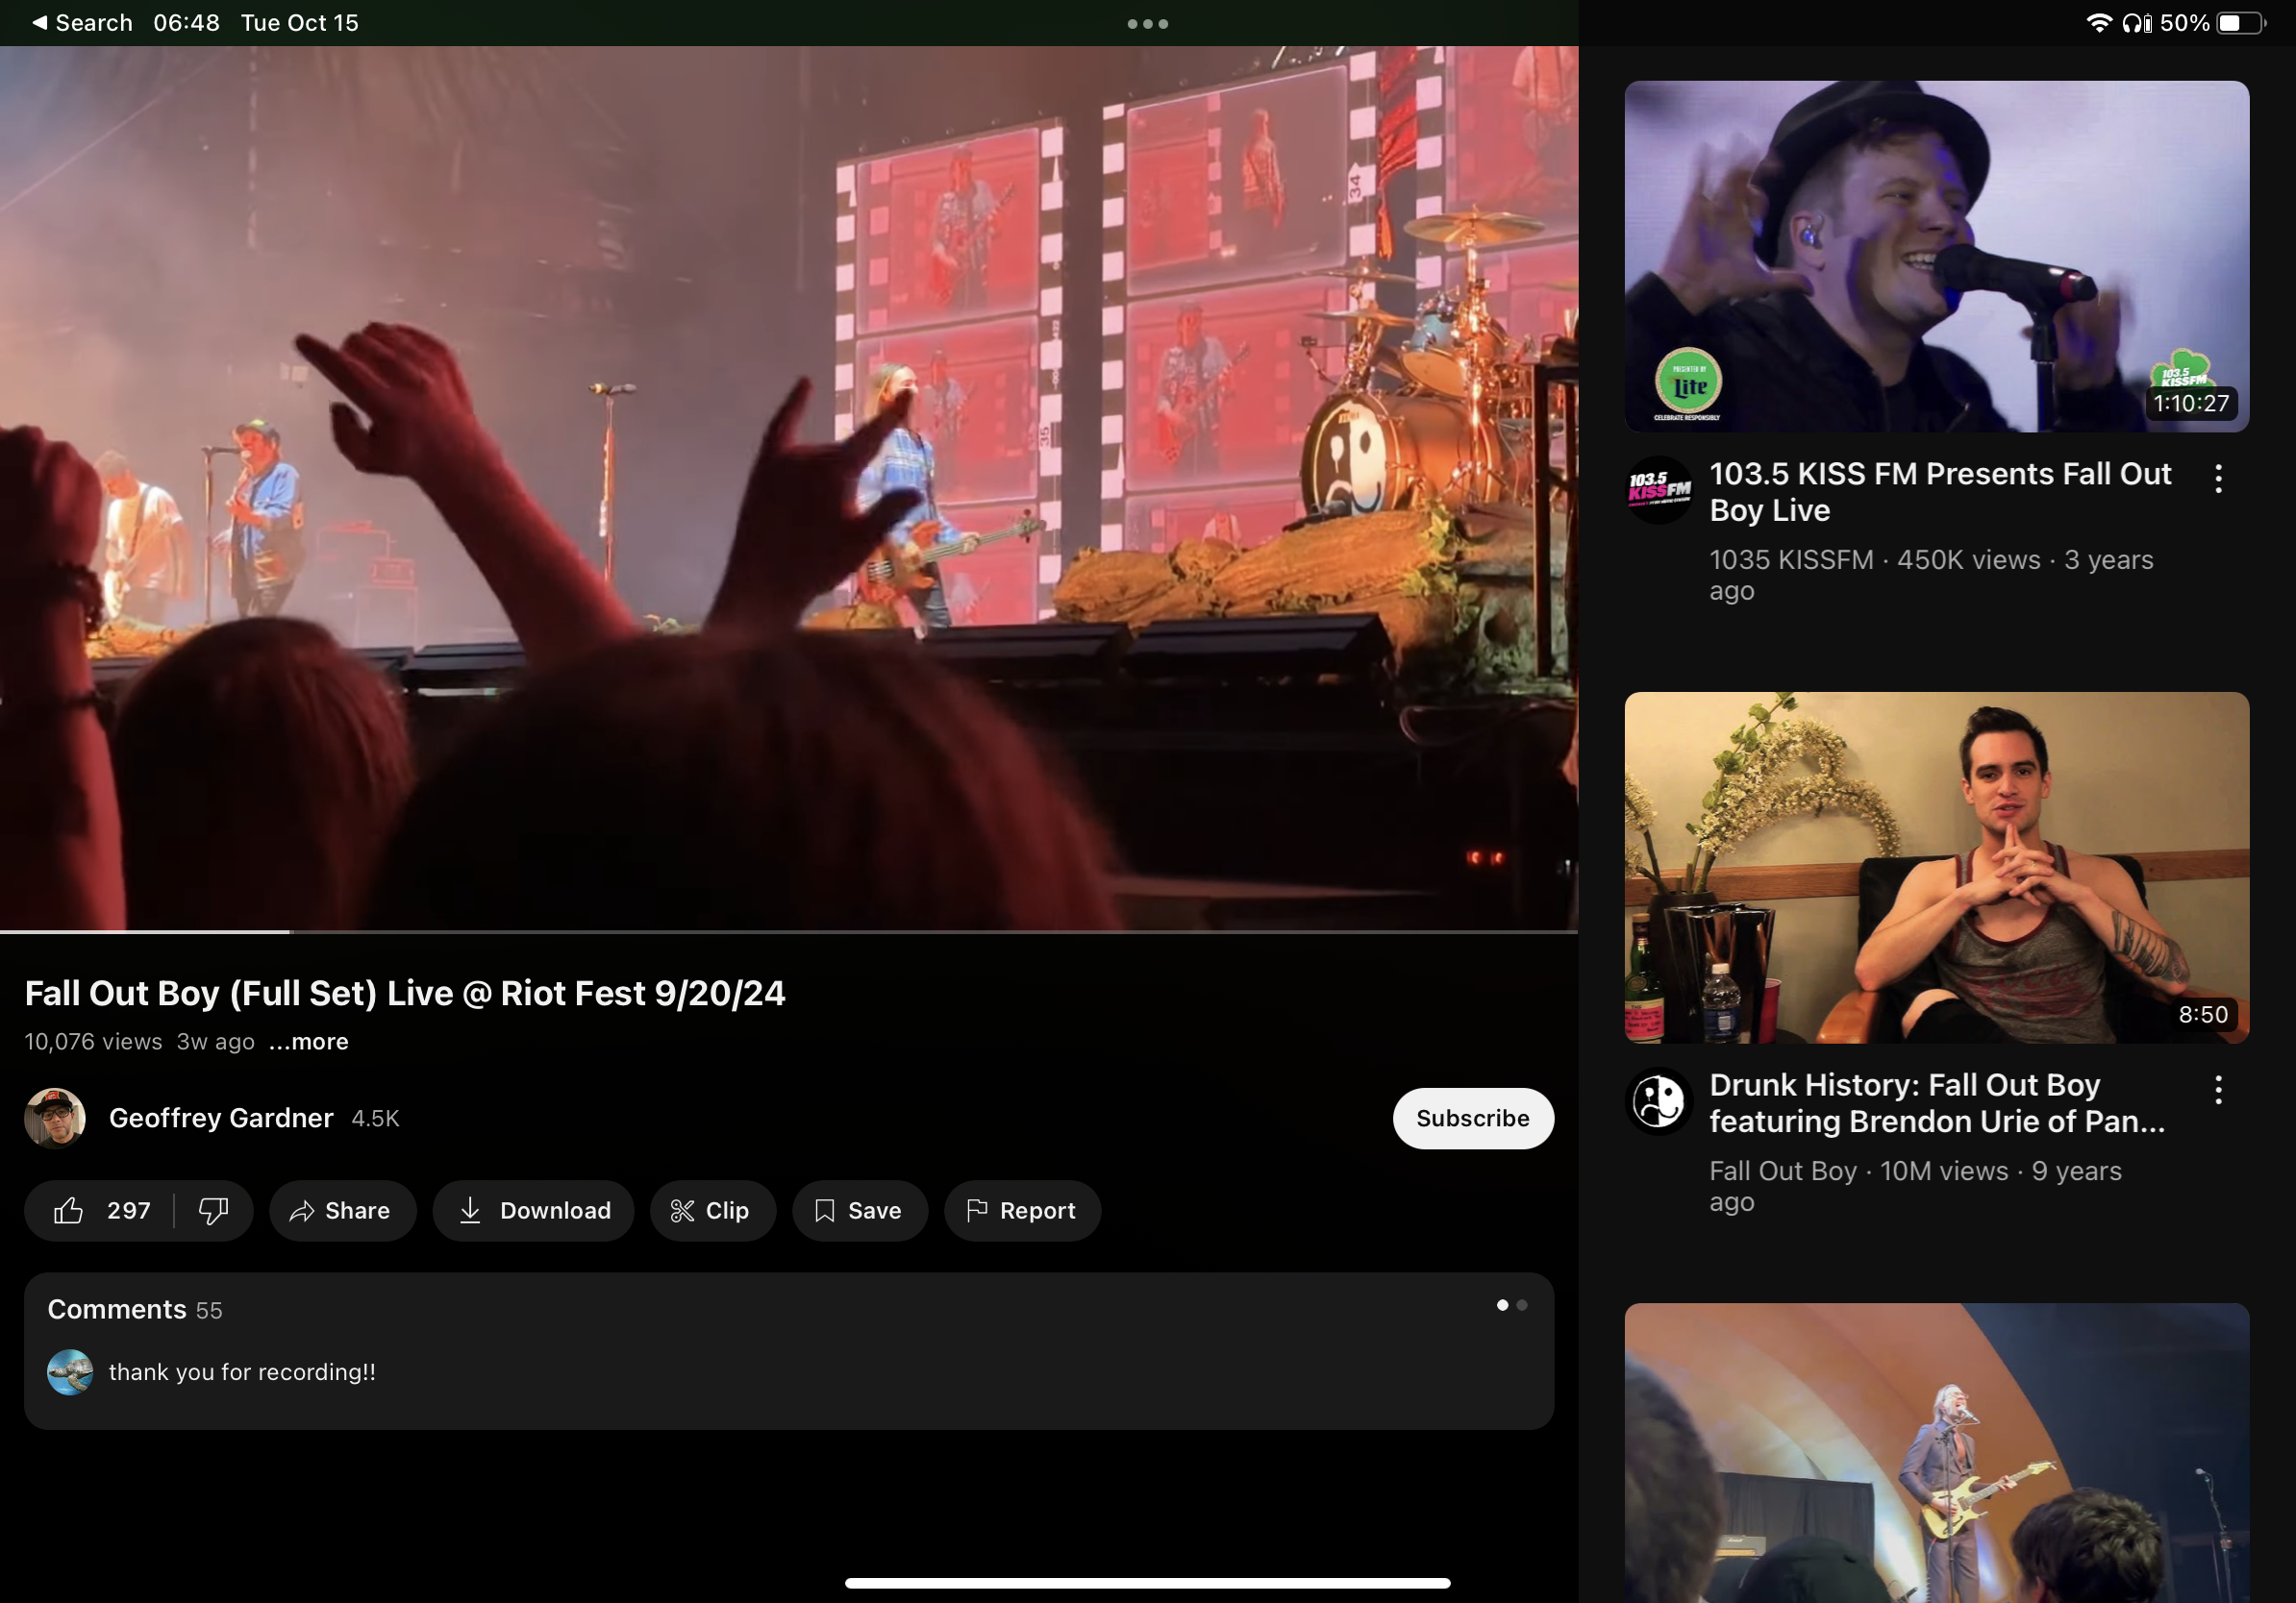Open the 103.5 KISS FM Presents Fall Out Boy Live title
This screenshot has width=2296, height=1603.
point(1940,492)
